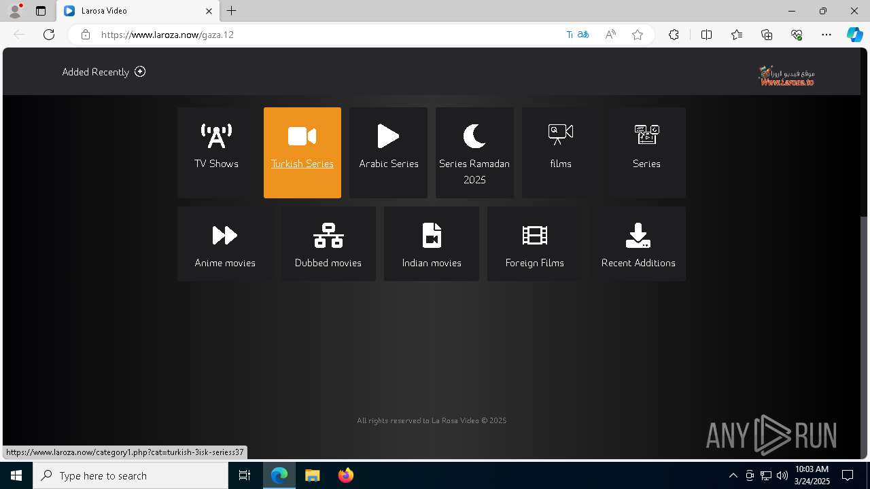Screen dimensions: 870x489
Task: Show hidden system tray icons
Action: click(733, 475)
